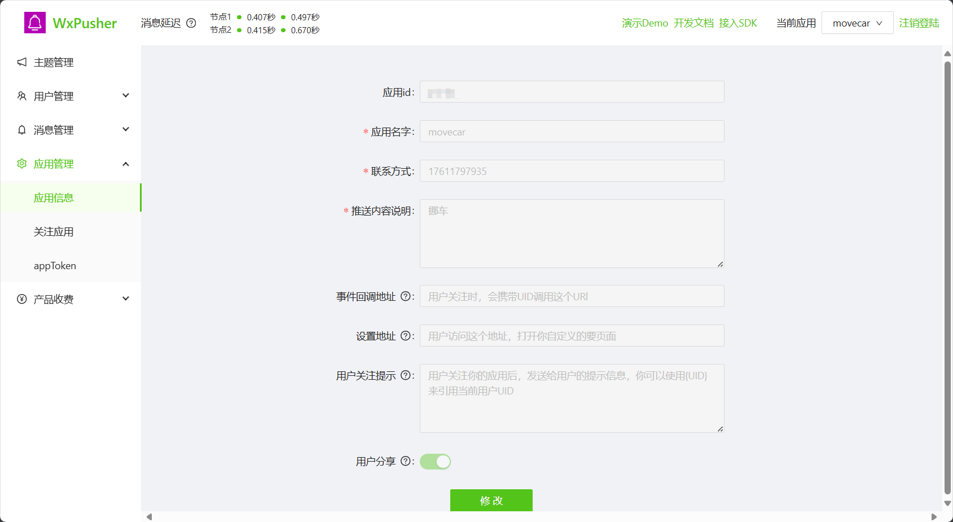
Task: Open the 关注应用 menu item
Action: pos(54,232)
